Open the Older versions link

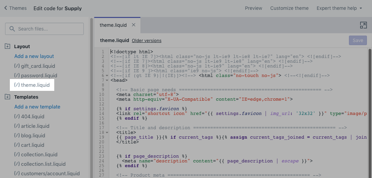click(x=146, y=40)
